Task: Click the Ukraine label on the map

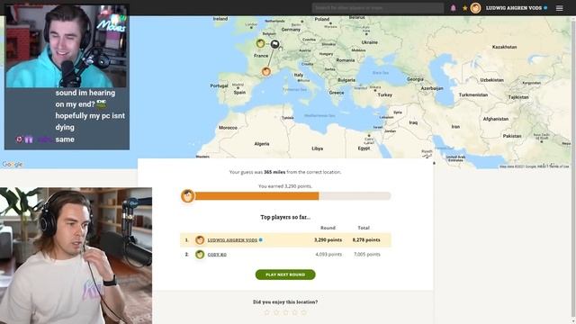Action: click(369, 42)
